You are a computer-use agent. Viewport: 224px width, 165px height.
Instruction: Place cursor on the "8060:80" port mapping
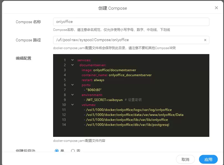pos(94,90)
